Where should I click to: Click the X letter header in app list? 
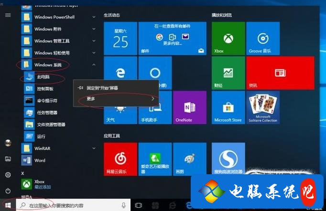click(x=22, y=173)
